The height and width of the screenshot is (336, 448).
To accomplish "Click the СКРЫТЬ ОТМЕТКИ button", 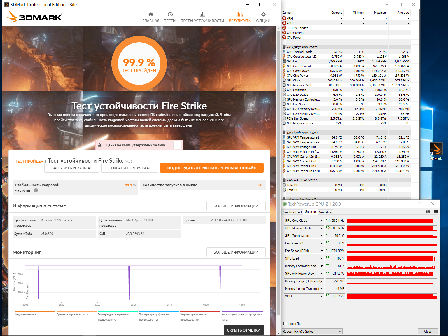I will pyautogui.click(x=244, y=330).
